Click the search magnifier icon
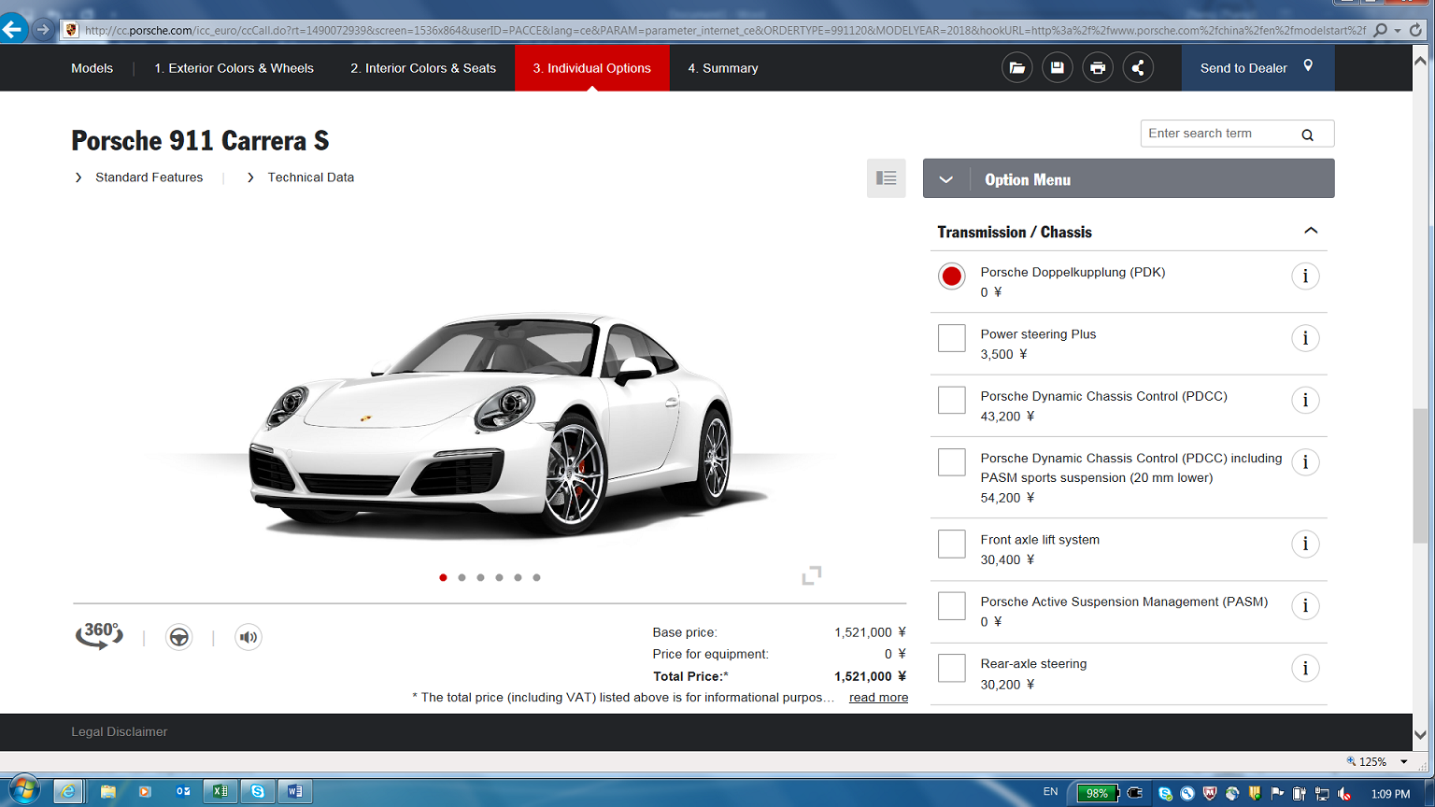Screen dimensions: 1435x807 pyautogui.click(x=1307, y=134)
